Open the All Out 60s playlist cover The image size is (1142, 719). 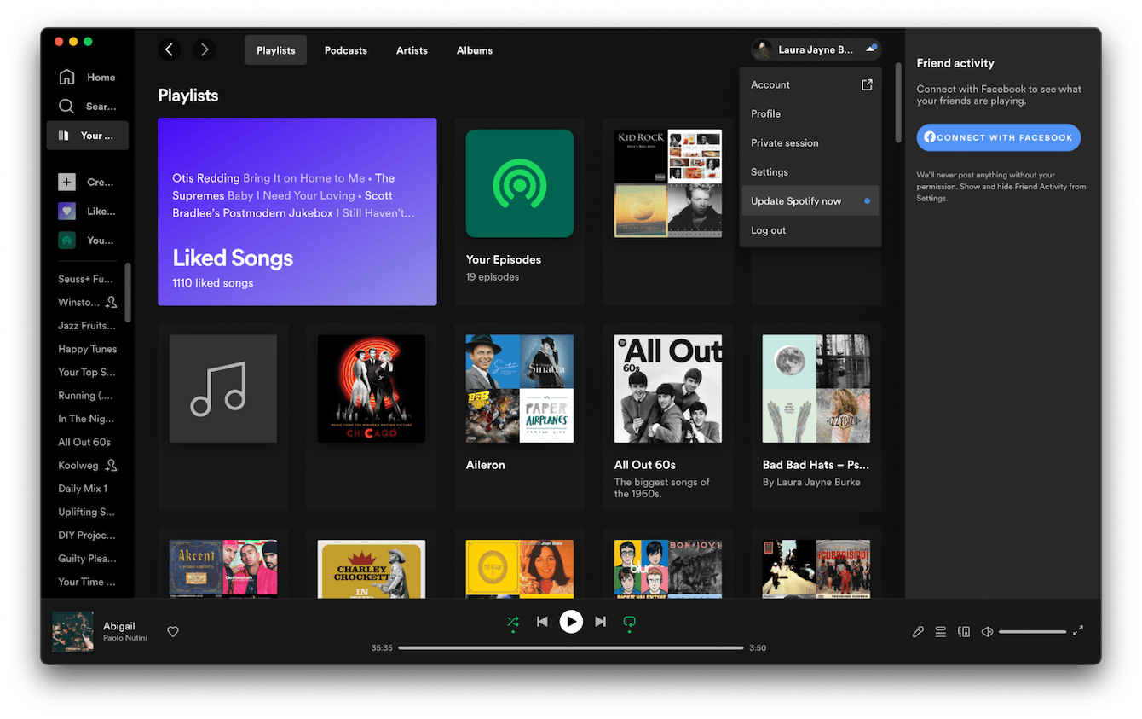667,389
